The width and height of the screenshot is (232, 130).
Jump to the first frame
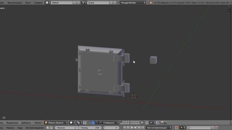click(124, 128)
